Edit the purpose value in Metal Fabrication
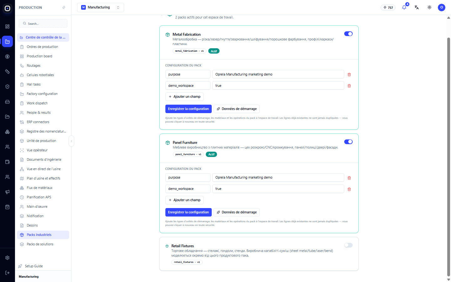 278,74
